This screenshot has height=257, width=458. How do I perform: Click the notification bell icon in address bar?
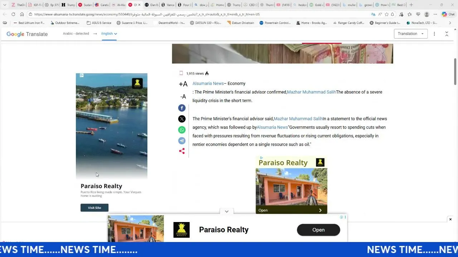(x=393, y=14)
